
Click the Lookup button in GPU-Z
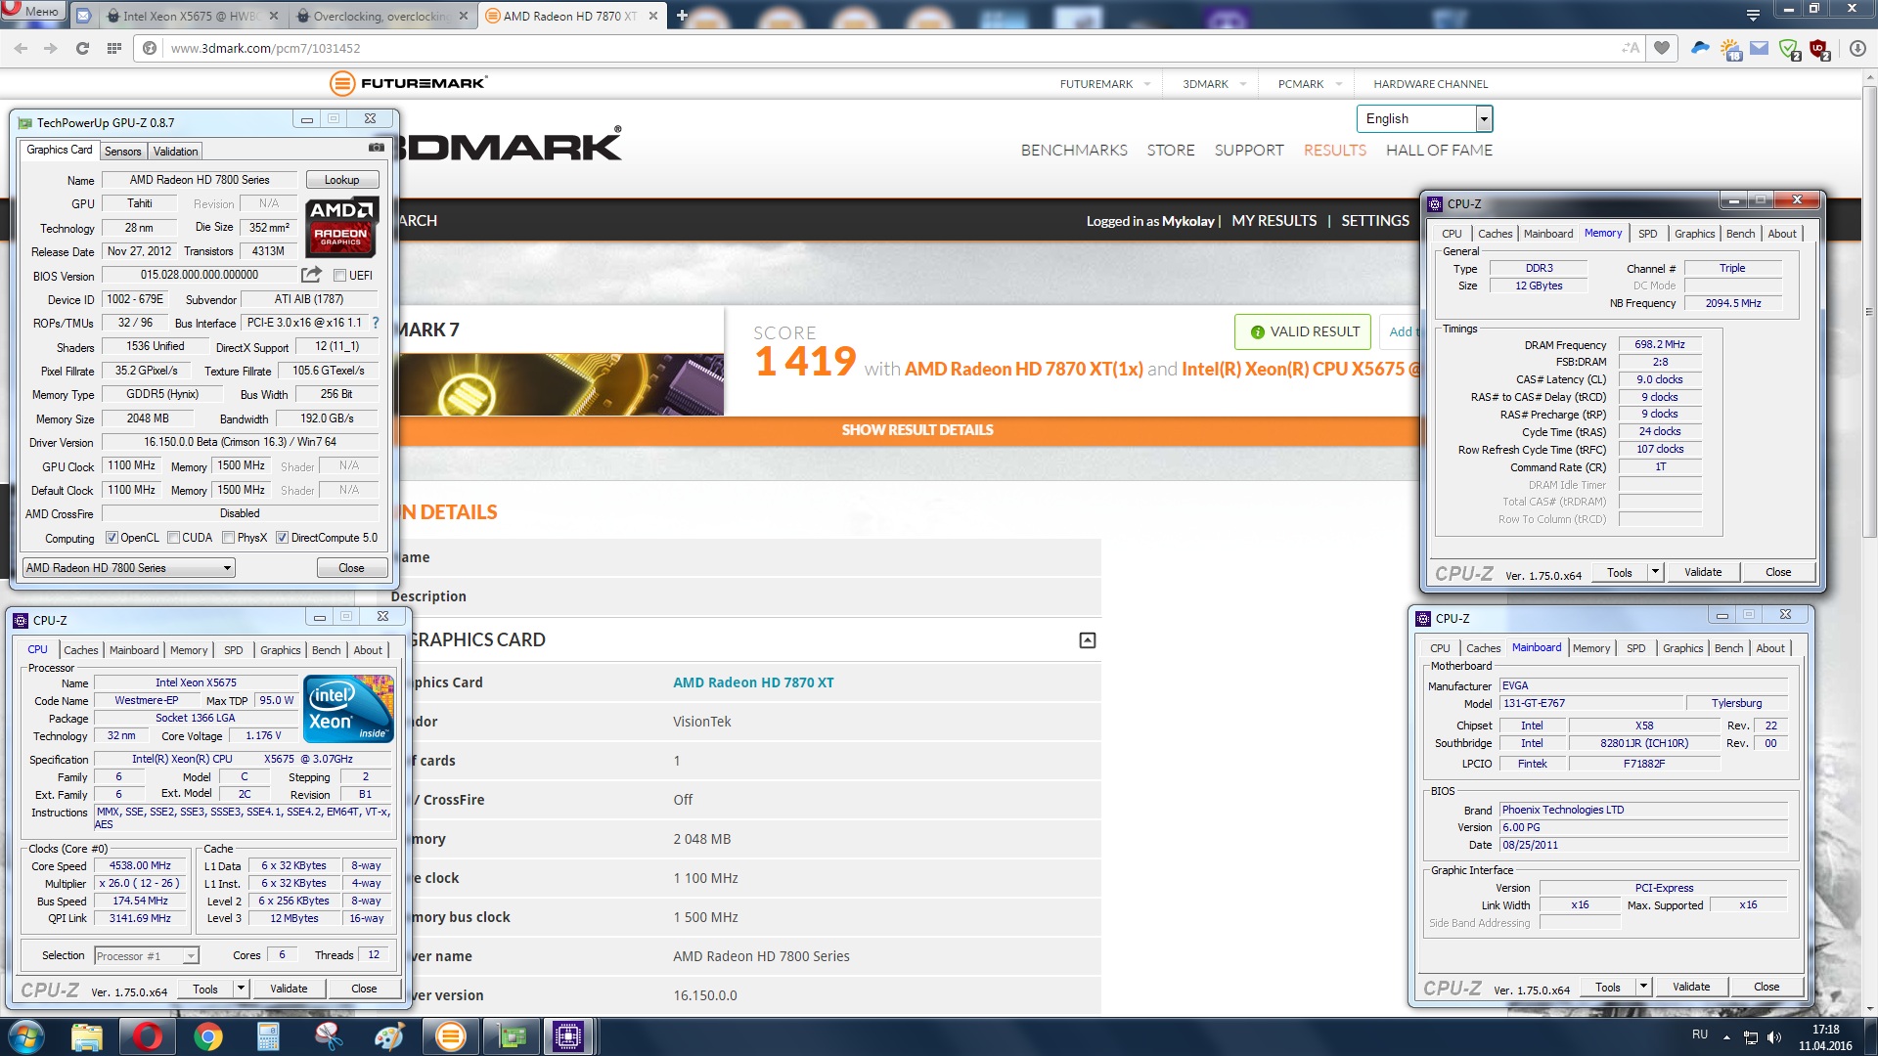341,180
